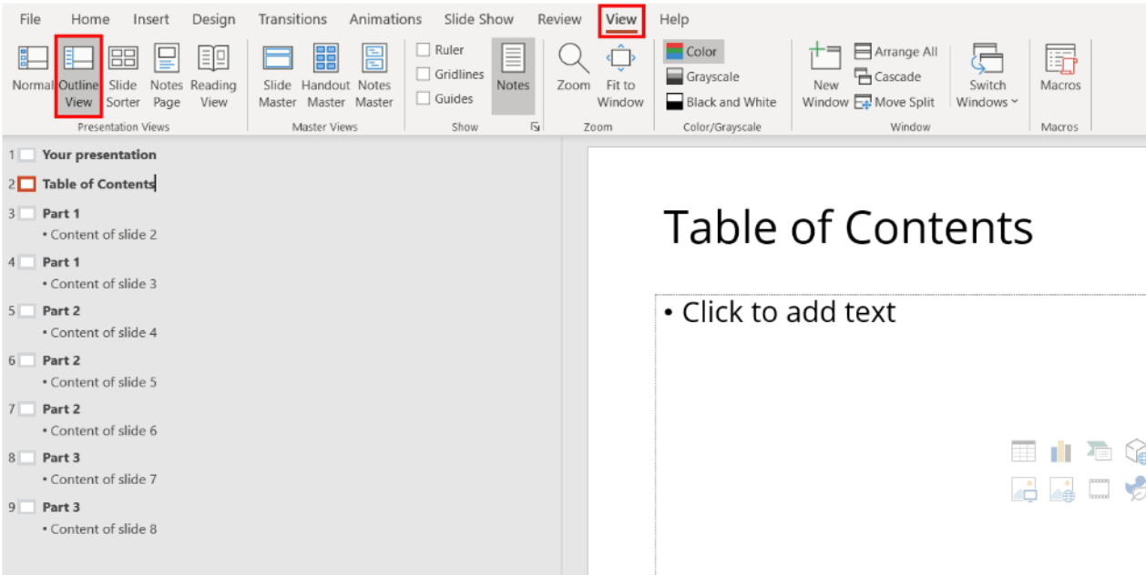Fit slide to window

(620, 73)
